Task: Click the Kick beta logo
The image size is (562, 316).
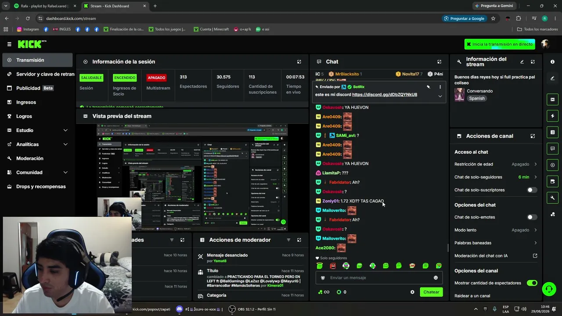Action: pos(32,44)
